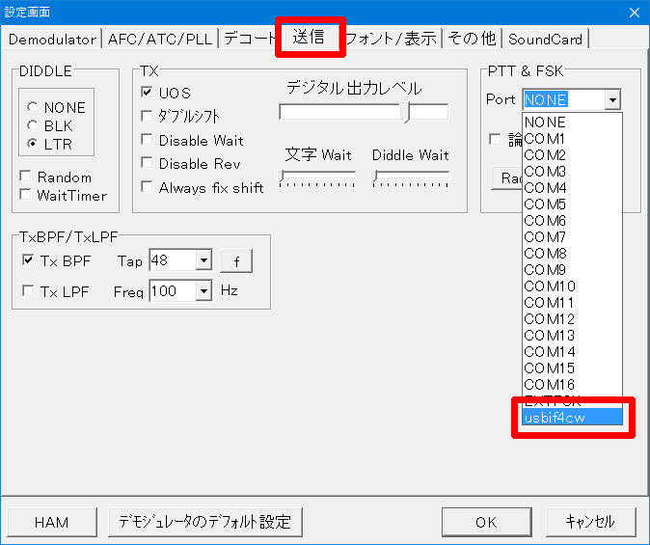Viewport: 650px width, 545px height.
Task: Choose COM1 in the Port list
Action: (x=572, y=139)
